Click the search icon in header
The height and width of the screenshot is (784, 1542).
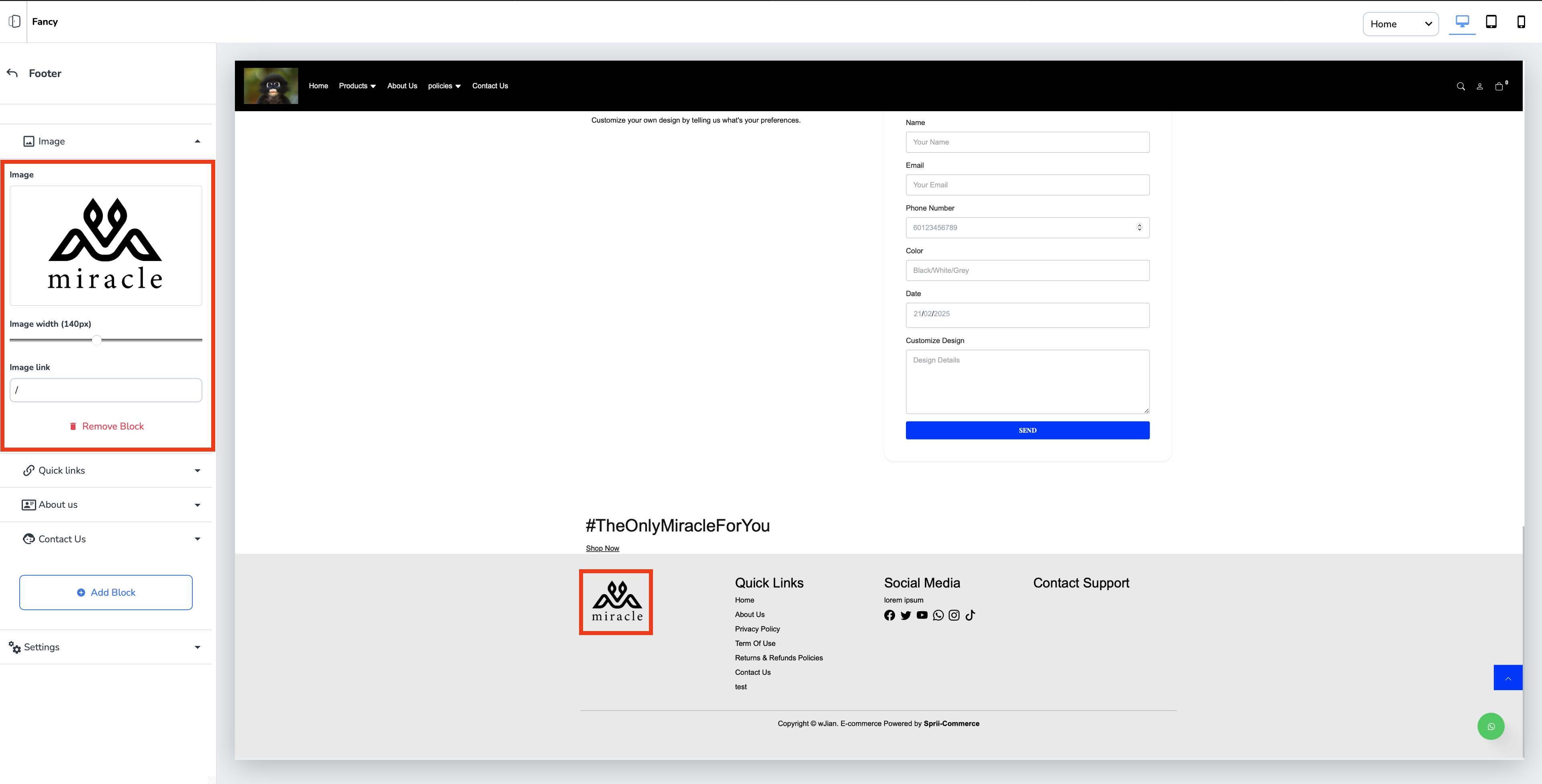(1460, 86)
